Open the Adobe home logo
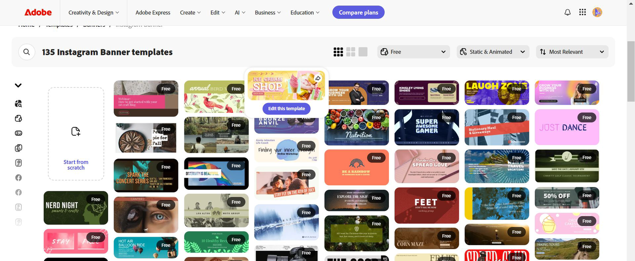This screenshot has height=261, width=635. tap(38, 12)
